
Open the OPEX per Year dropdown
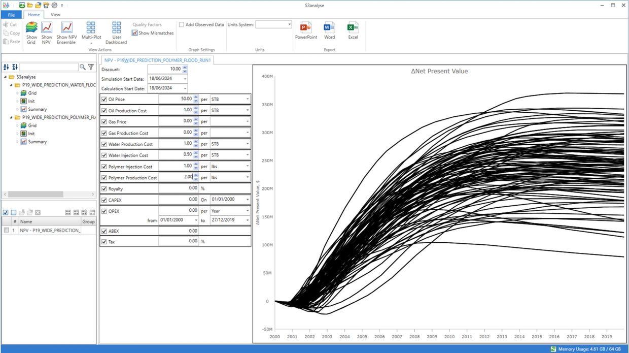coord(248,210)
